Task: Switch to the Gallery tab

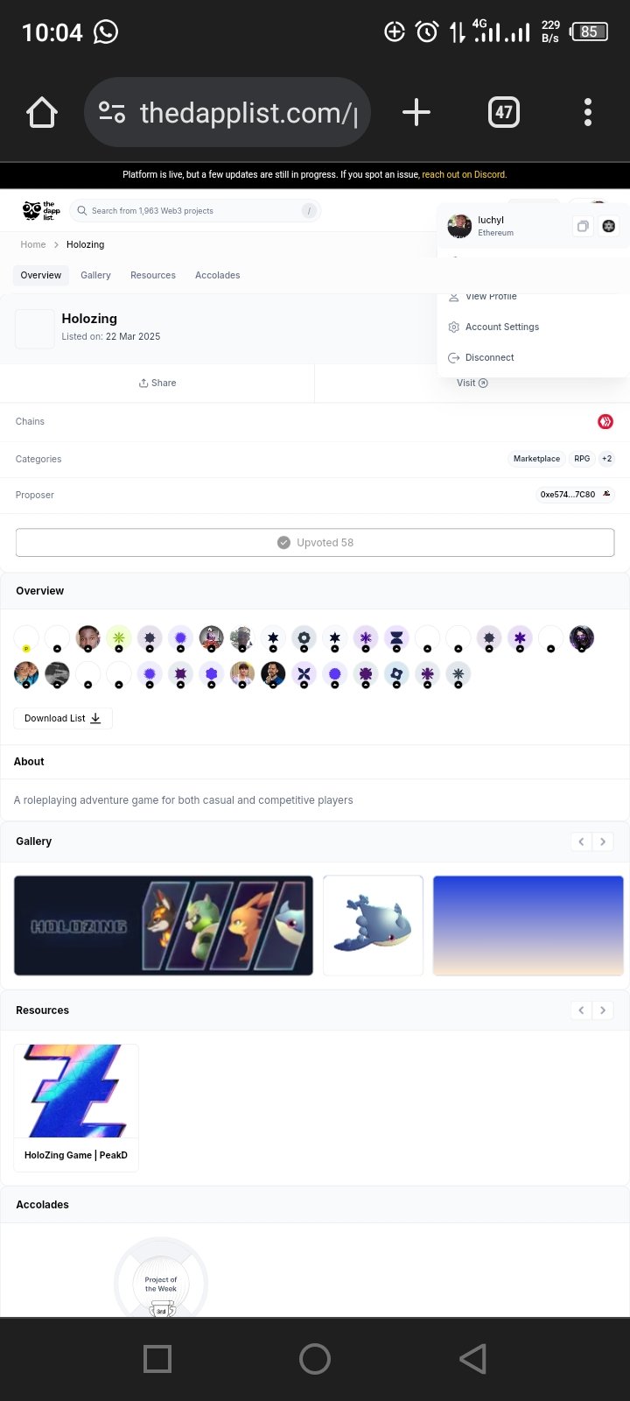Action: (x=95, y=275)
